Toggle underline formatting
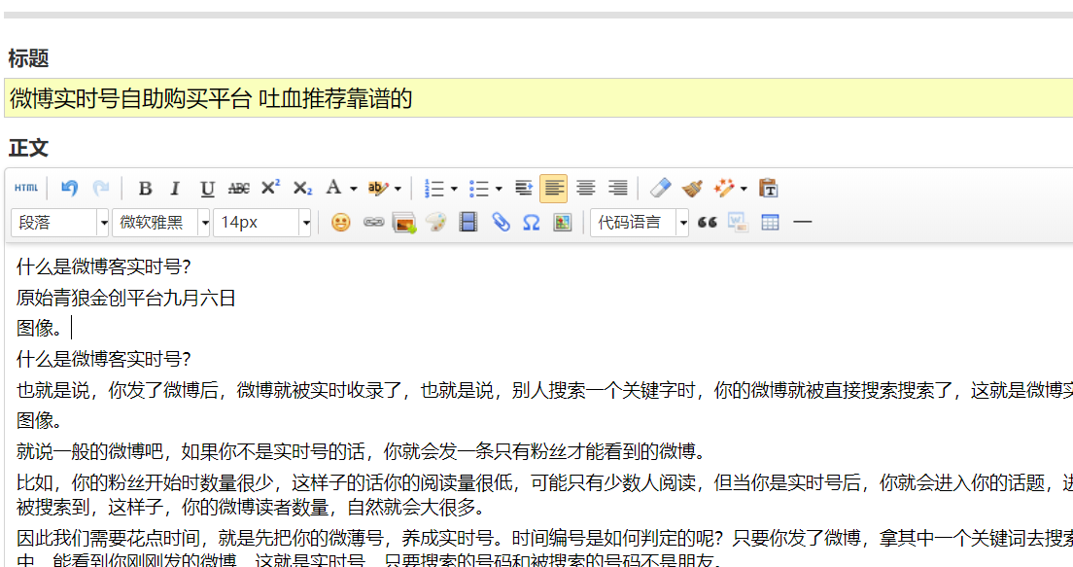1073x567 pixels. pos(207,189)
